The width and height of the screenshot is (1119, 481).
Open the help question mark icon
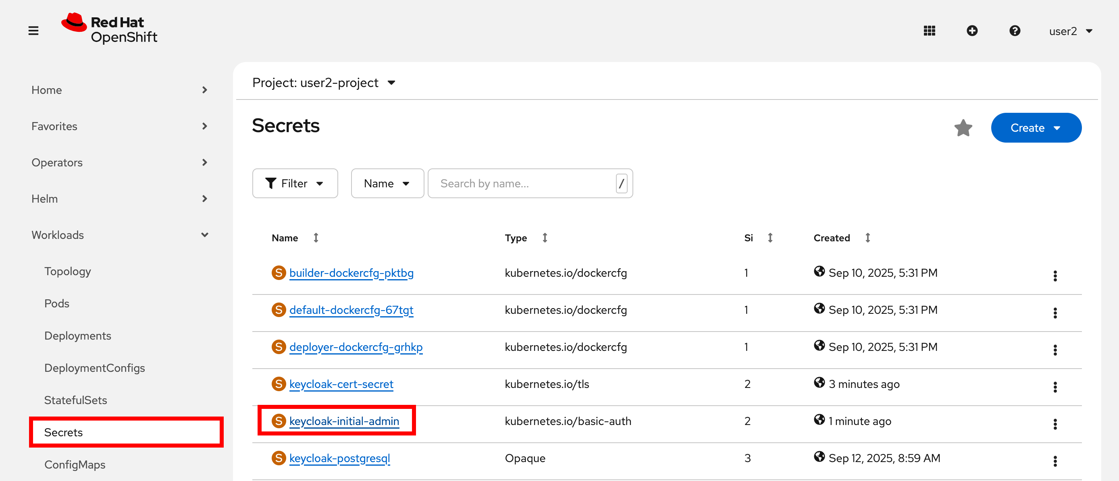pyautogui.click(x=1014, y=31)
